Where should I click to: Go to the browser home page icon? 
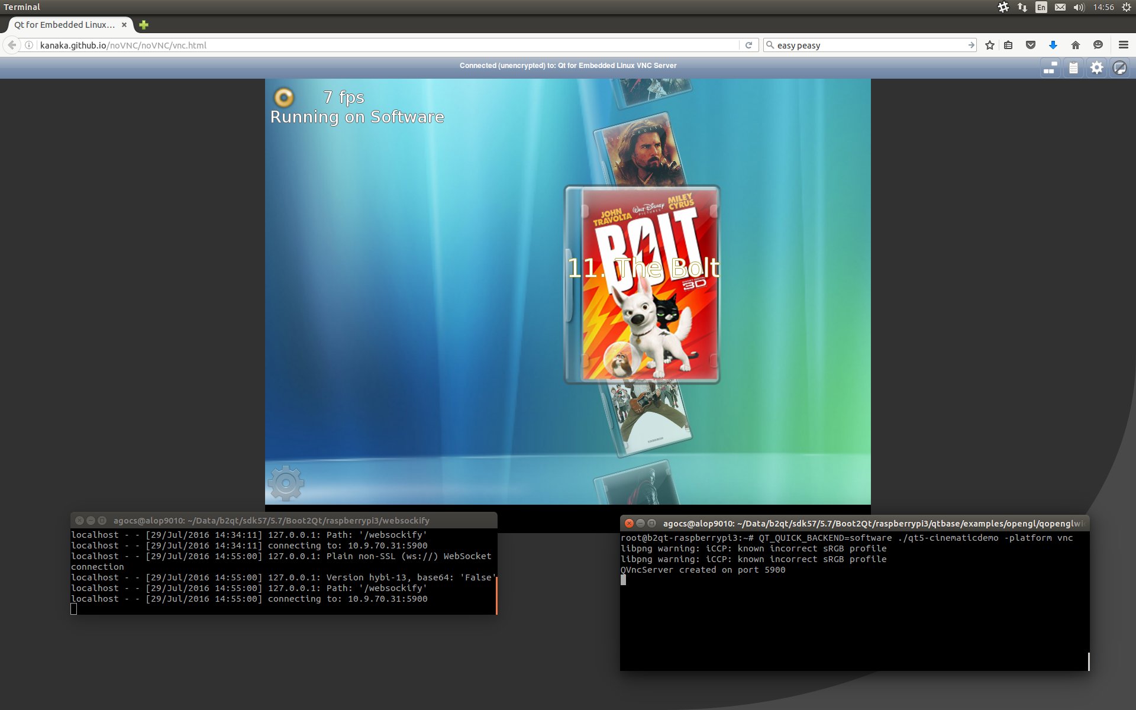tap(1076, 45)
